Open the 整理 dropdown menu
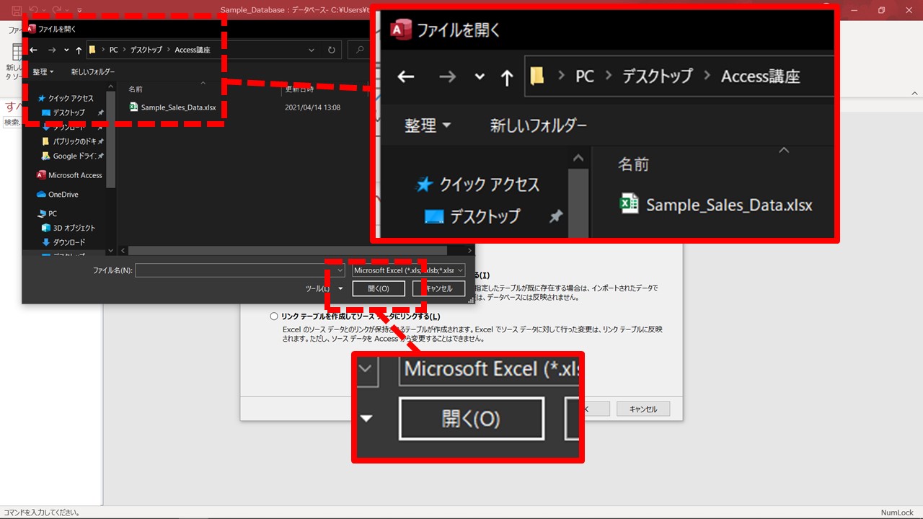 coord(43,72)
